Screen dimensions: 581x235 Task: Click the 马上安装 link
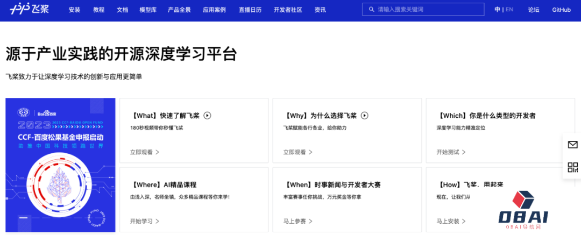(x=448, y=221)
